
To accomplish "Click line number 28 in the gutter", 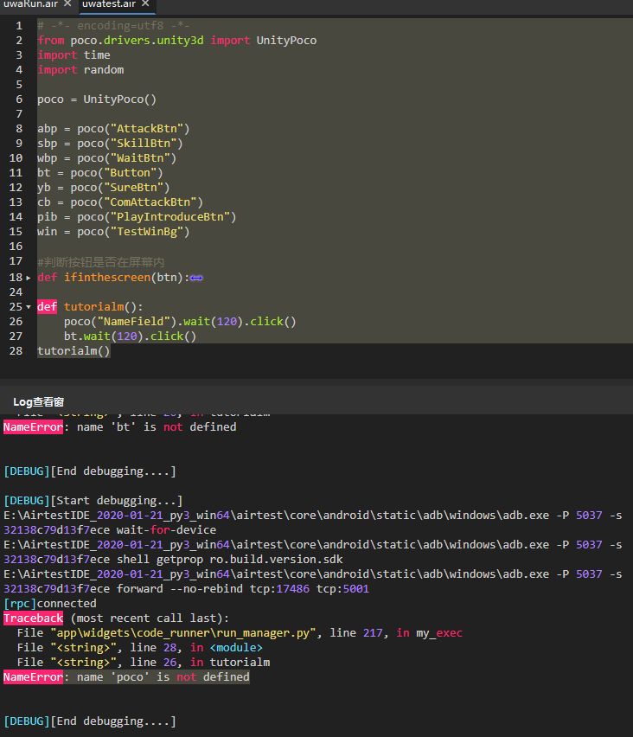I will coord(16,351).
